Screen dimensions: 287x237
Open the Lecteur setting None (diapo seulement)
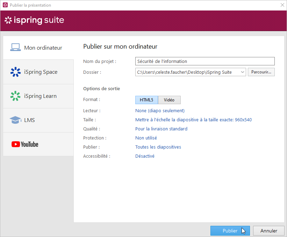coord(160,110)
